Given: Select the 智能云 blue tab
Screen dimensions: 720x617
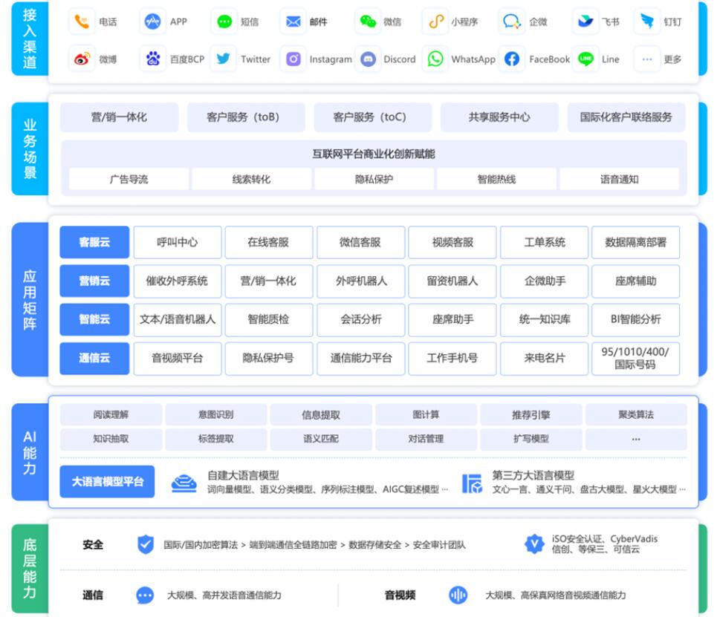Looking at the screenshot, I should point(94,319).
